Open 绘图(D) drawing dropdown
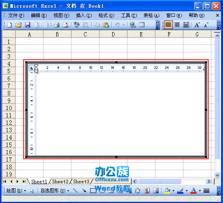This screenshot has height=203, width=223. [16, 191]
